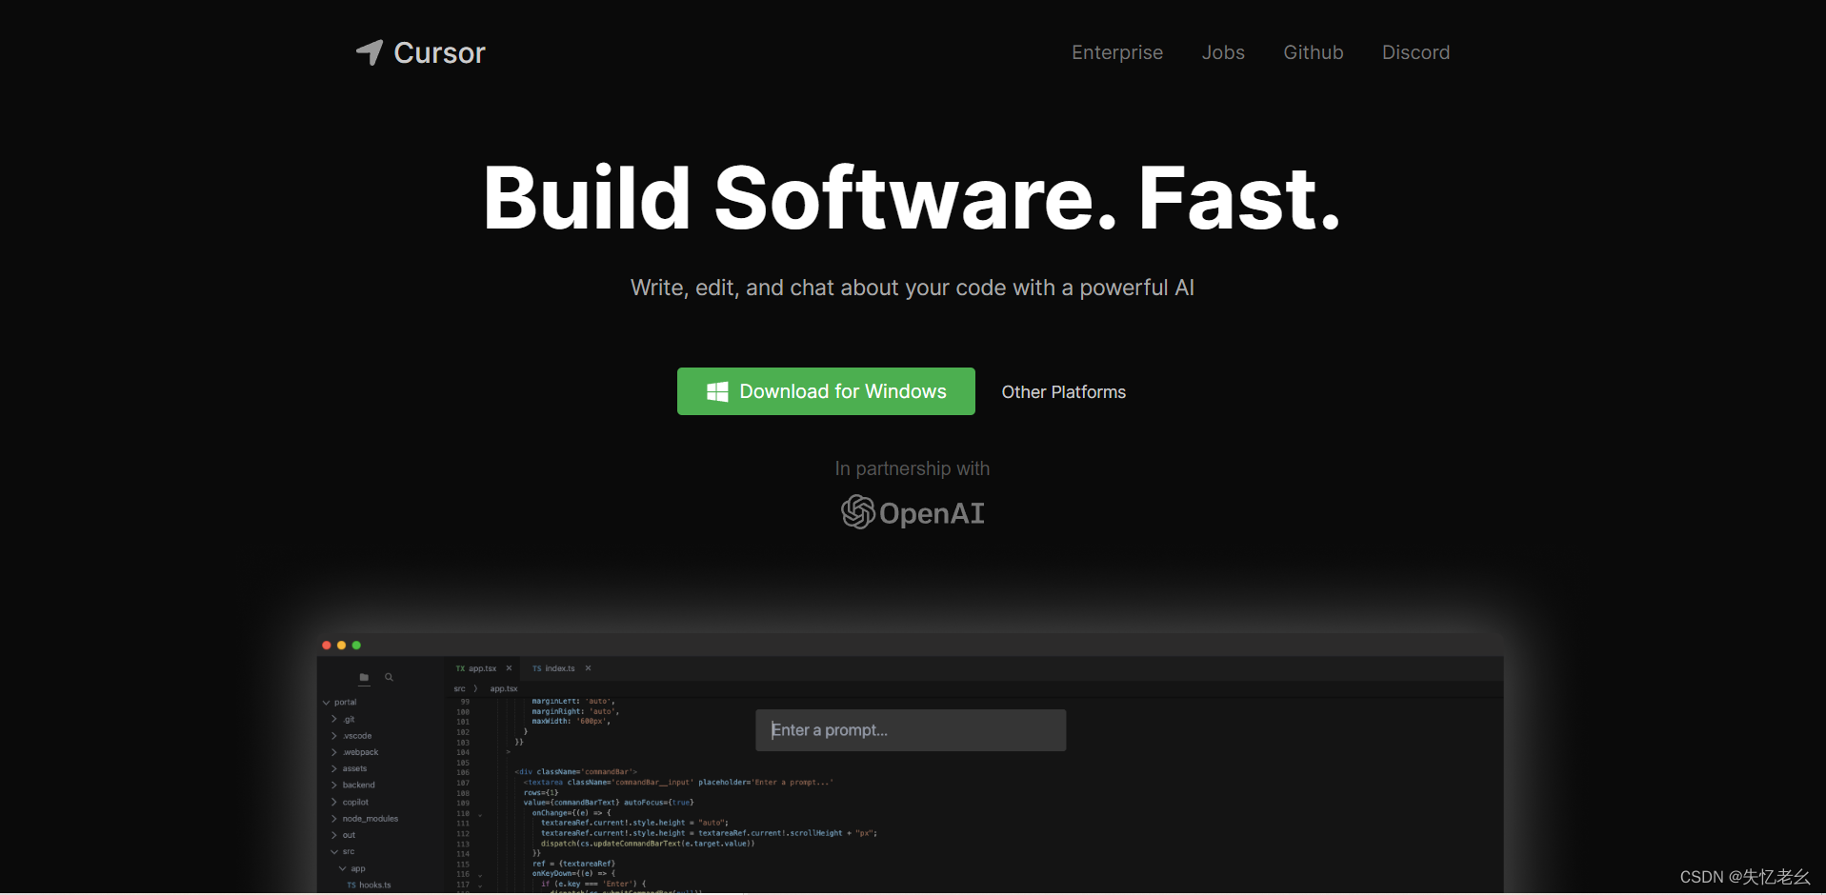Screen dimensions: 1826x895
Task: Click line number 106 in the gutter
Action: point(463,772)
